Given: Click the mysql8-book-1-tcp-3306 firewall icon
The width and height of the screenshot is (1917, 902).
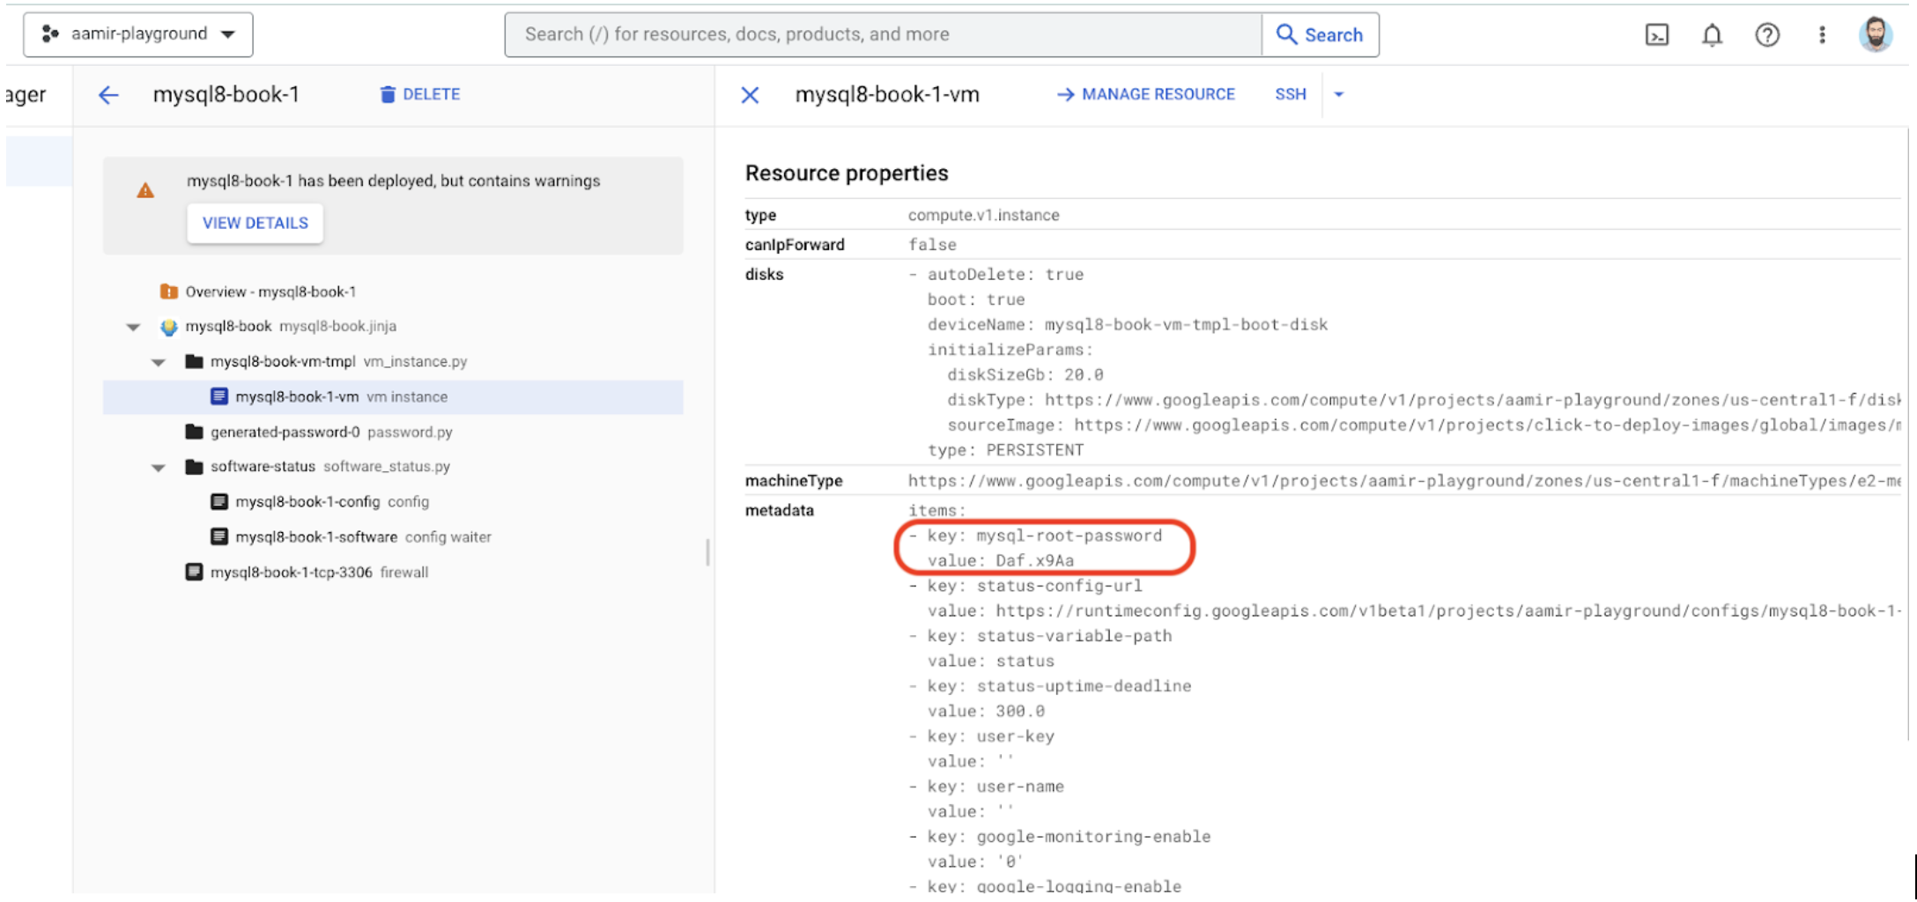Looking at the screenshot, I should pos(194,572).
